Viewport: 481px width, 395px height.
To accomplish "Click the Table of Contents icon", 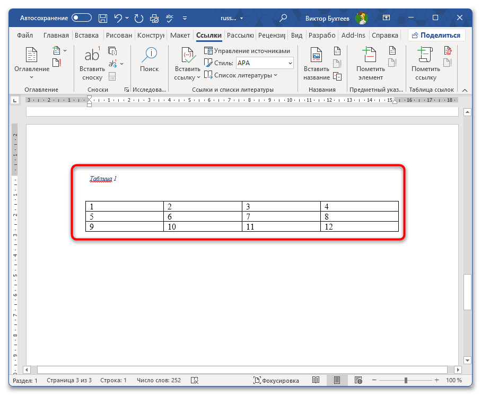I will (31, 55).
